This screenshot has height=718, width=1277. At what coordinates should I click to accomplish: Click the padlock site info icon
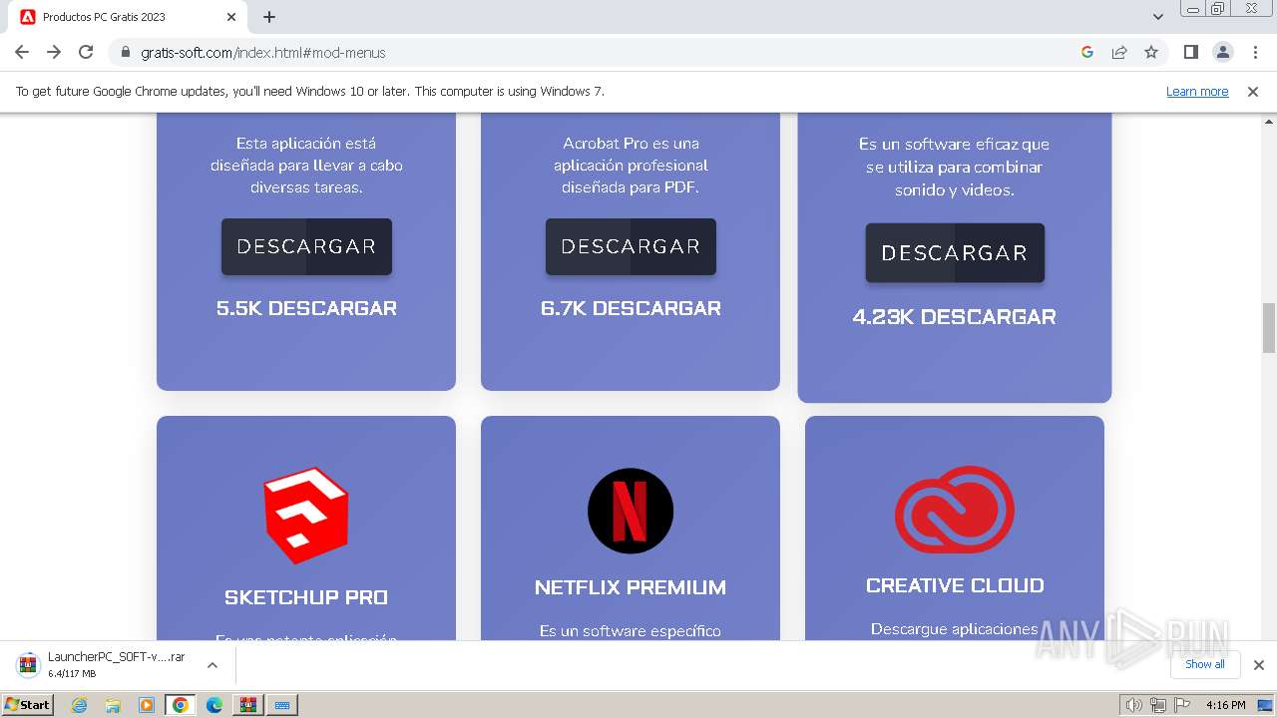[x=126, y=52]
